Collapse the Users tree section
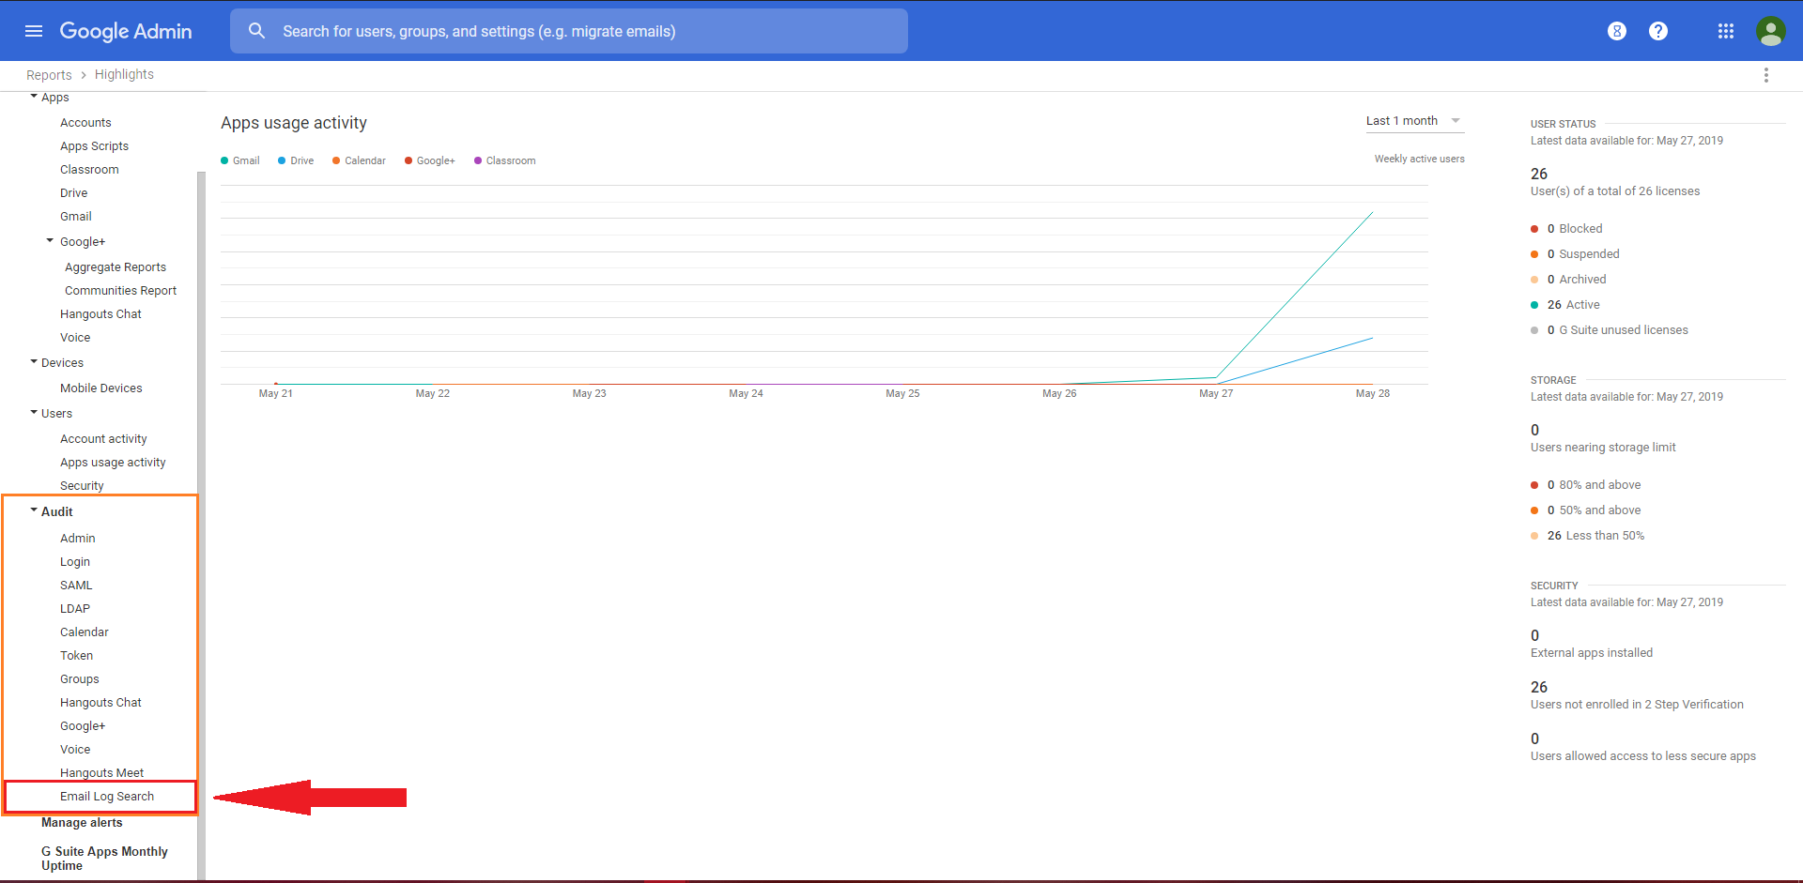Screen dimensions: 1803x883 pos(34,413)
